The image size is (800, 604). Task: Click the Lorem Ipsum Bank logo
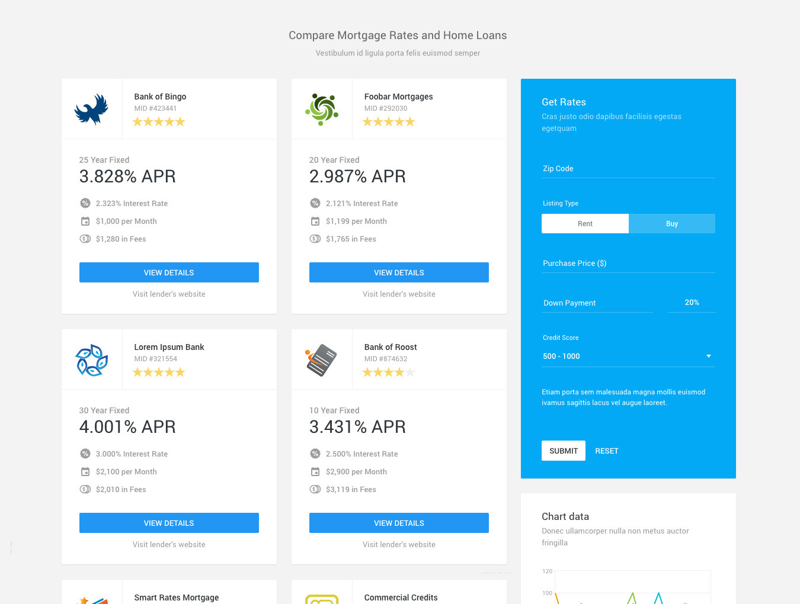point(91,359)
